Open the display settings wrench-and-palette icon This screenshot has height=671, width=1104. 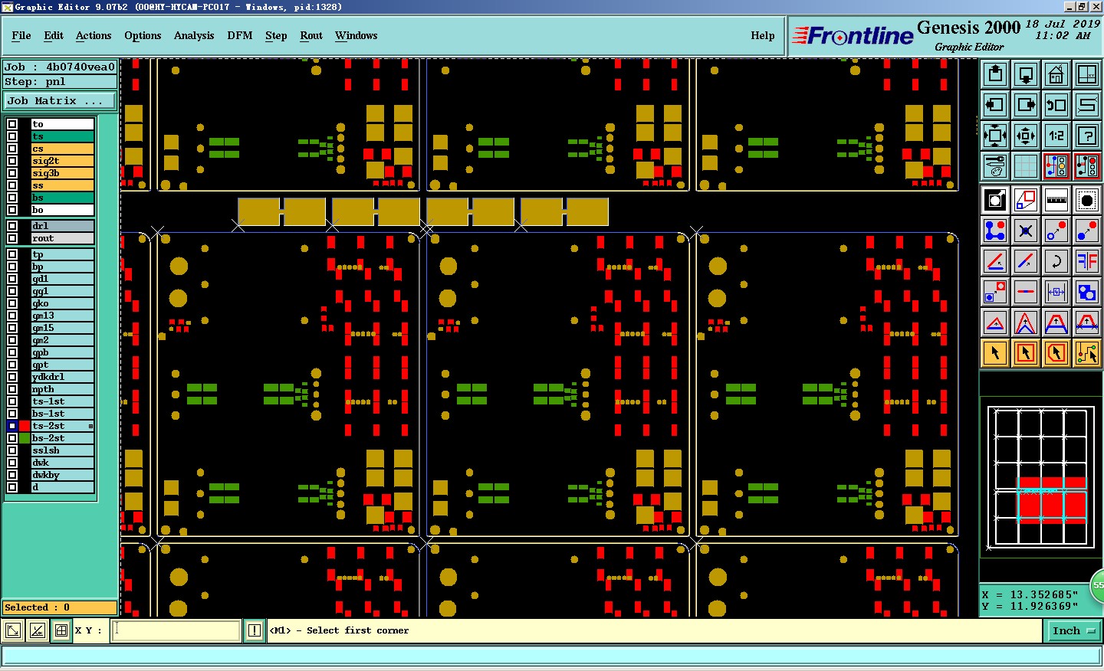click(995, 166)
